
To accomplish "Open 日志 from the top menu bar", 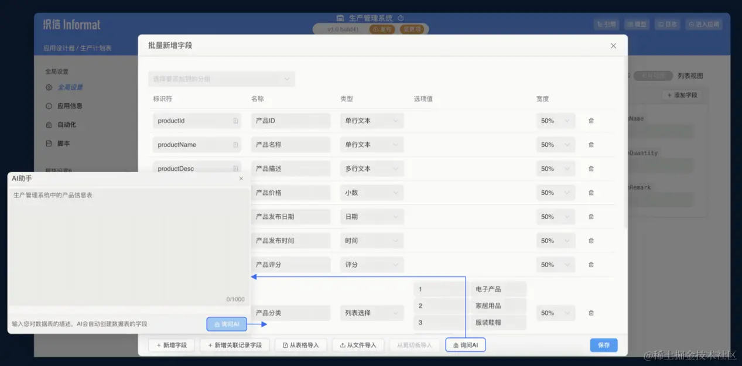I will (667, 24).
